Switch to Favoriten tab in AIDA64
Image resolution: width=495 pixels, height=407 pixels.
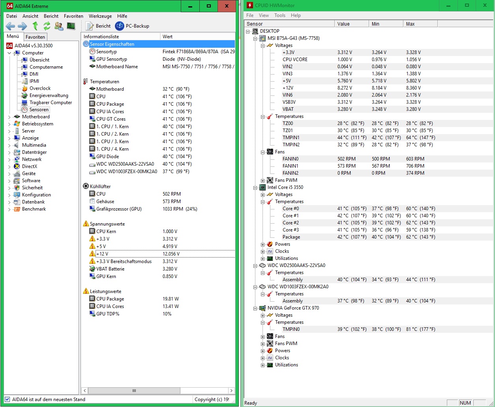35,37
